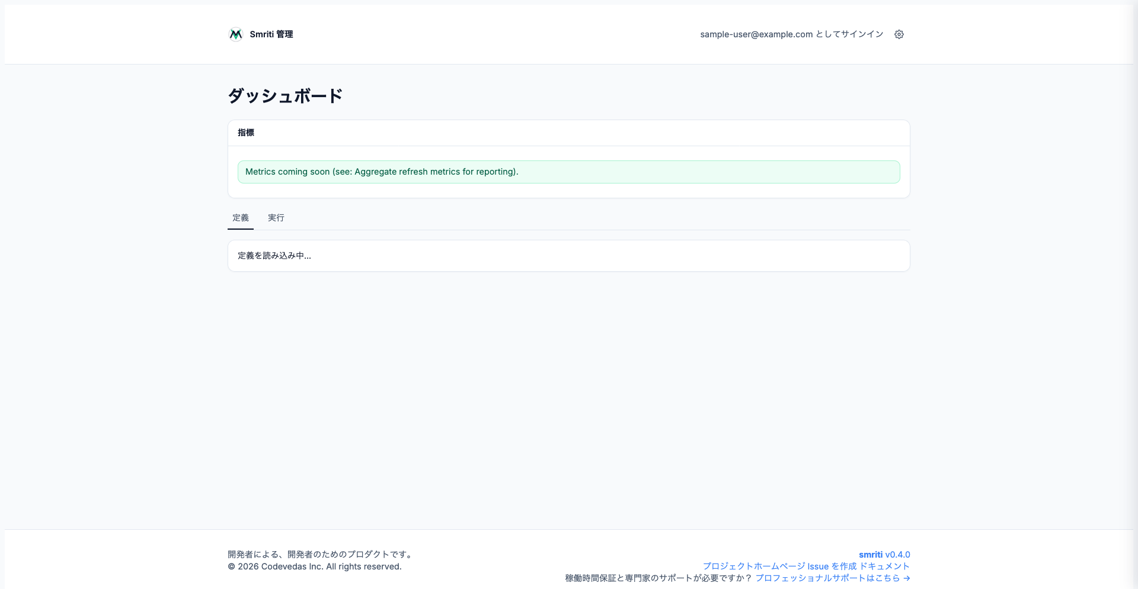Open settings via the gear icon
1138x589 pixels.
tap(899, 34)
